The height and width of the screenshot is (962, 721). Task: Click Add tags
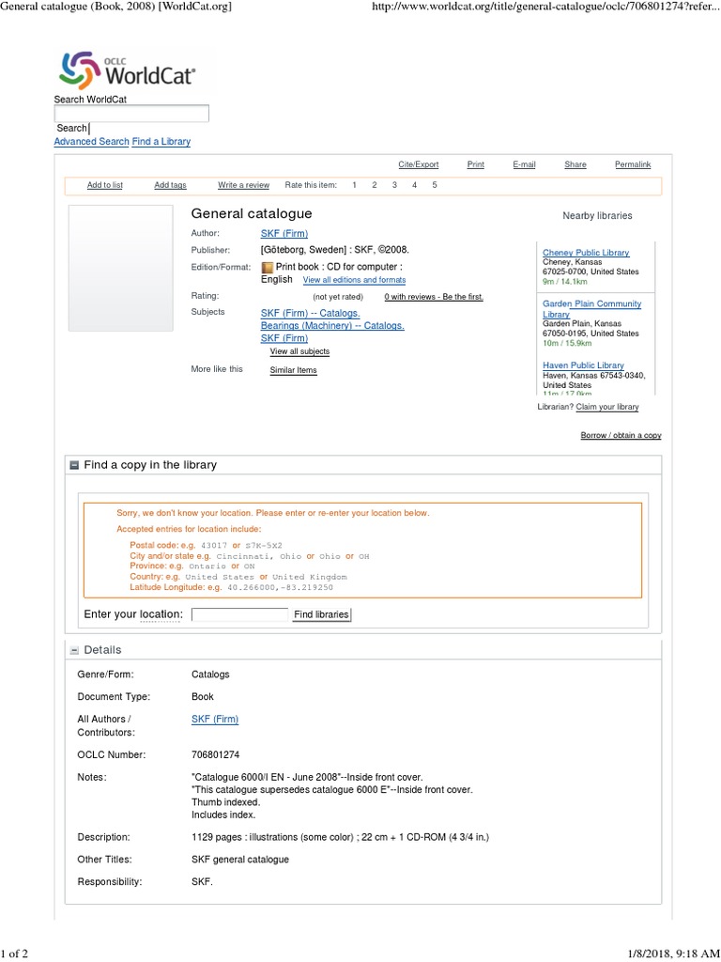(171, 185)
